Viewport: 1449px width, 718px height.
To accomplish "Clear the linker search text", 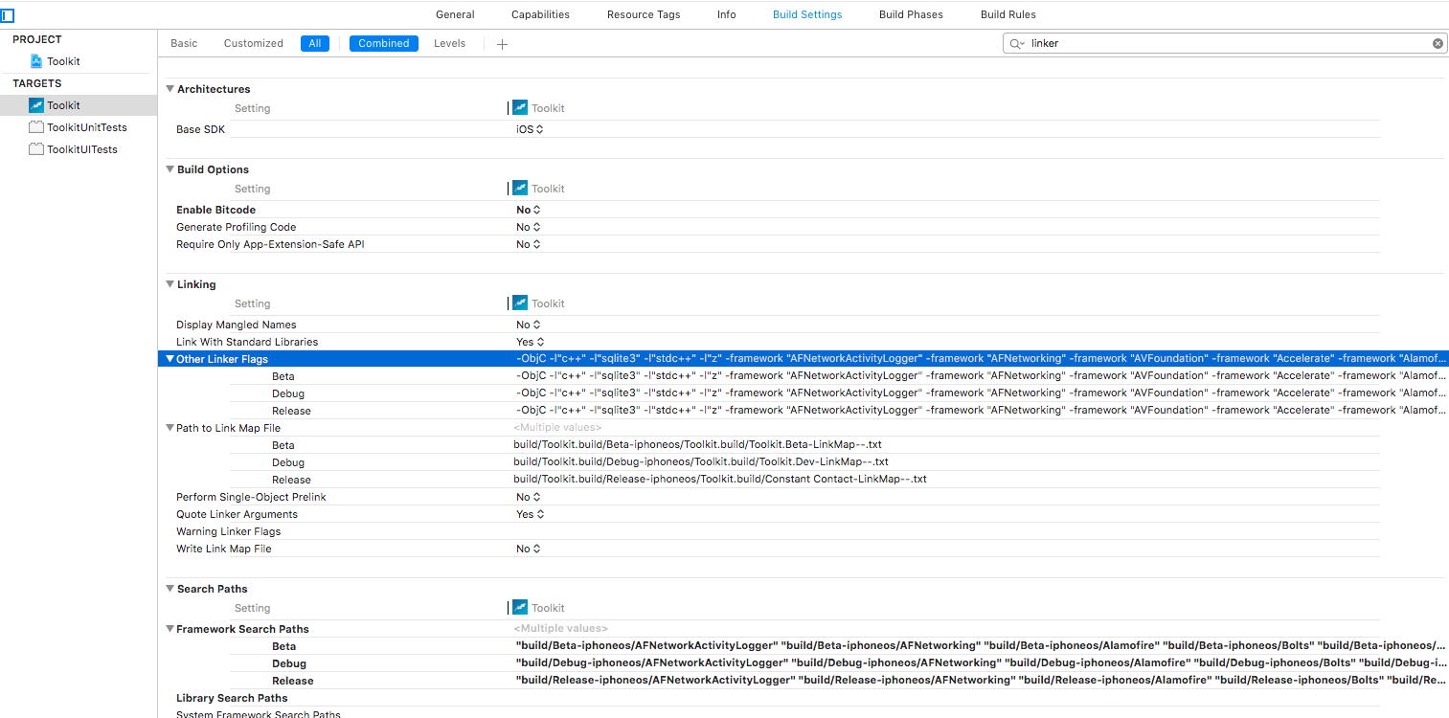I will coord(1438,43).
